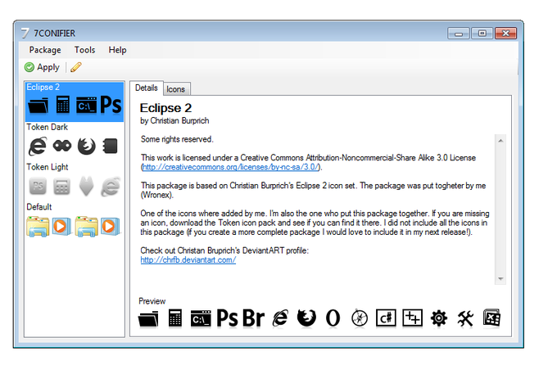Open the Tools menu
The width and height of the screenshot is (557, 374).
pyautogui.click(x=84, y=50)
